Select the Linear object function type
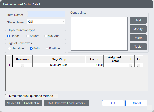Screen dimensions: 154x112 coord(13,36)
